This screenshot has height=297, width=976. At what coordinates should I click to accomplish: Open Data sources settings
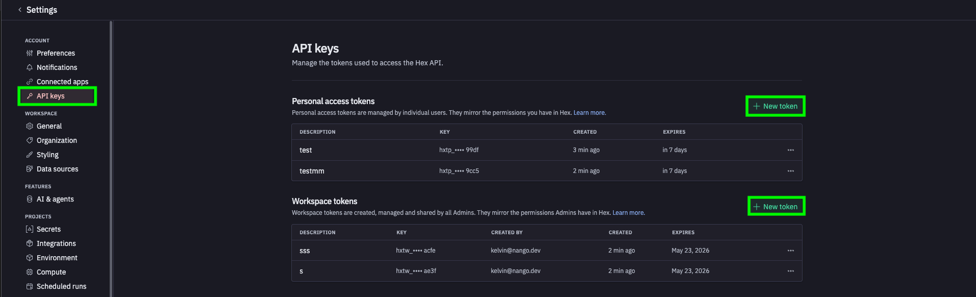tap(57, 169)
